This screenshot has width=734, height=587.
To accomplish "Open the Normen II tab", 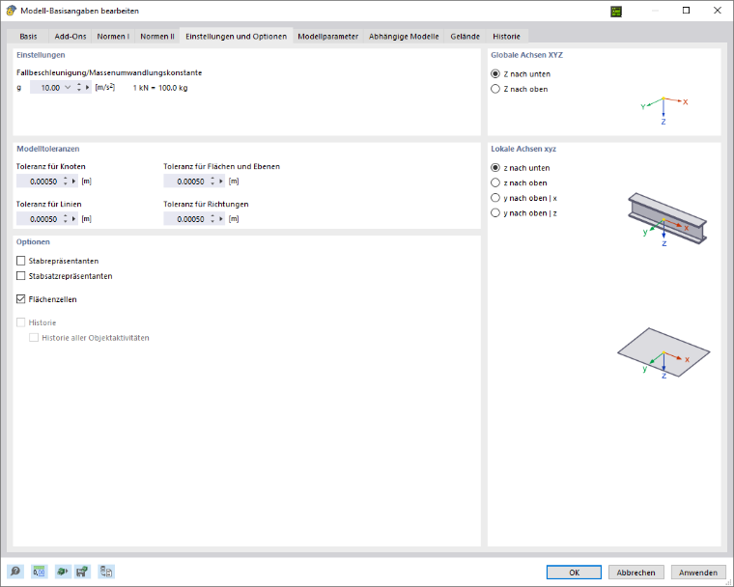I will 157,36.
